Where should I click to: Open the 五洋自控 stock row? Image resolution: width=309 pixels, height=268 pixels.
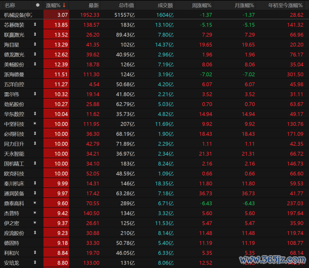[154, 84]
